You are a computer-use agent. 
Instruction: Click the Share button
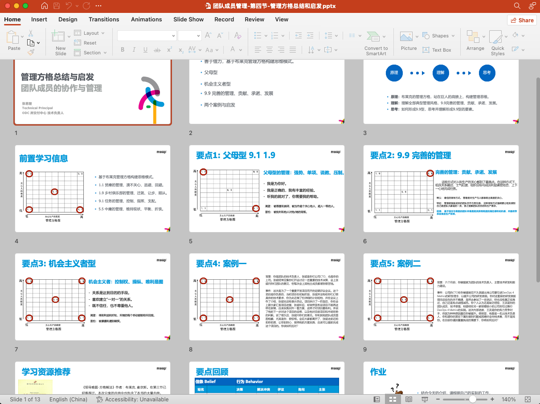(522, 20)
